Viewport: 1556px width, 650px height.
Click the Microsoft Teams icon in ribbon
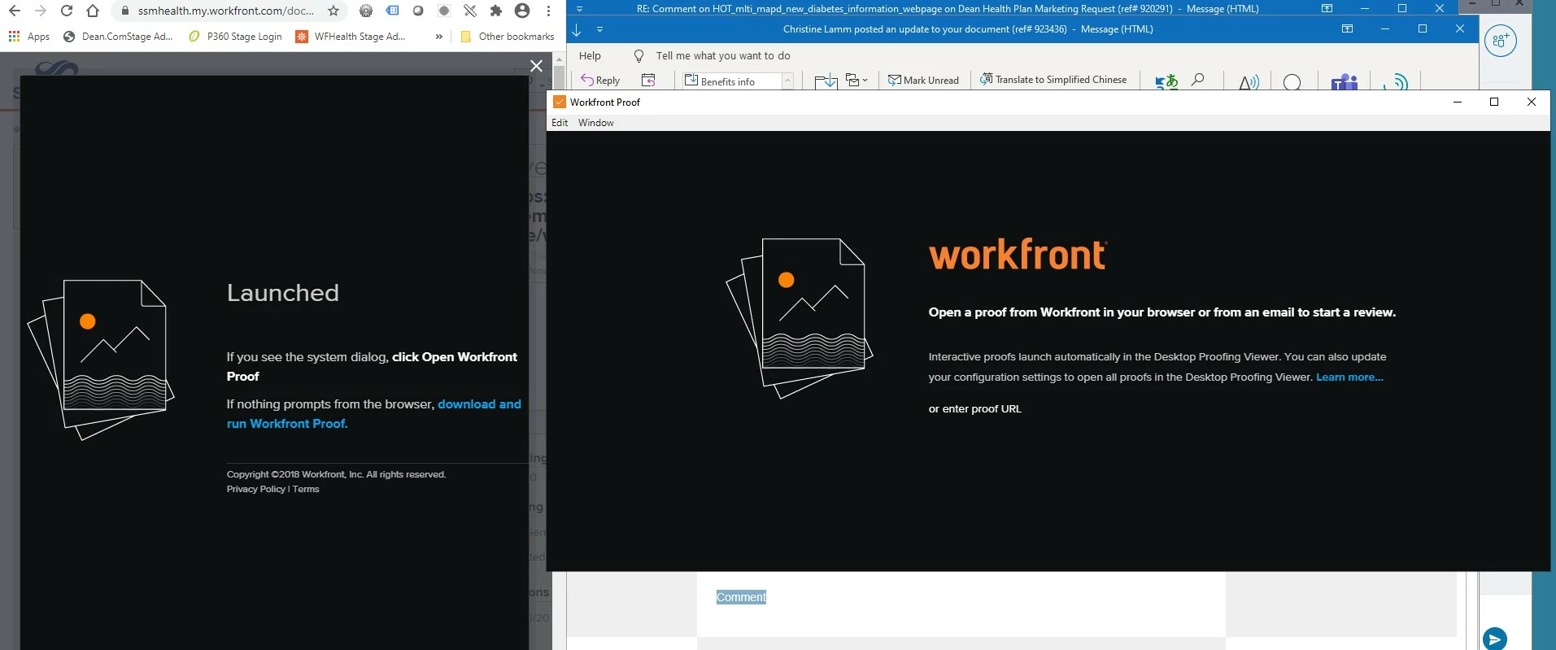coord(1345,81)
